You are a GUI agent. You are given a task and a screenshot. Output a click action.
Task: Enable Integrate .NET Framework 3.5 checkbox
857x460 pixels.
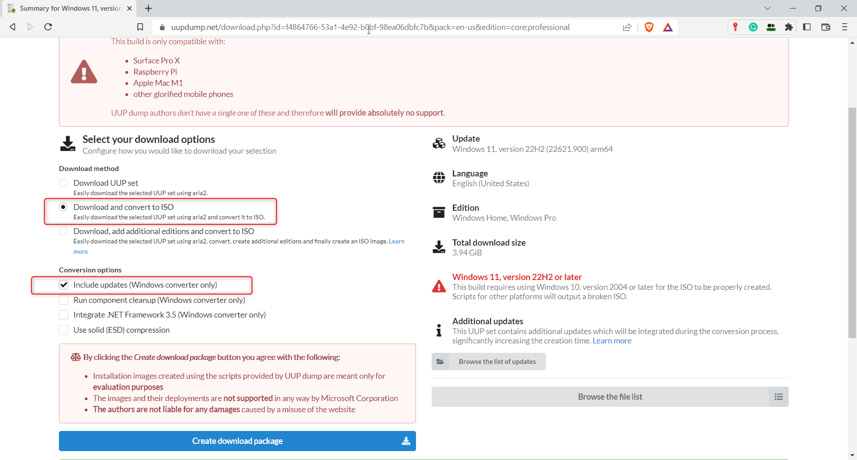tap(64, 315)
